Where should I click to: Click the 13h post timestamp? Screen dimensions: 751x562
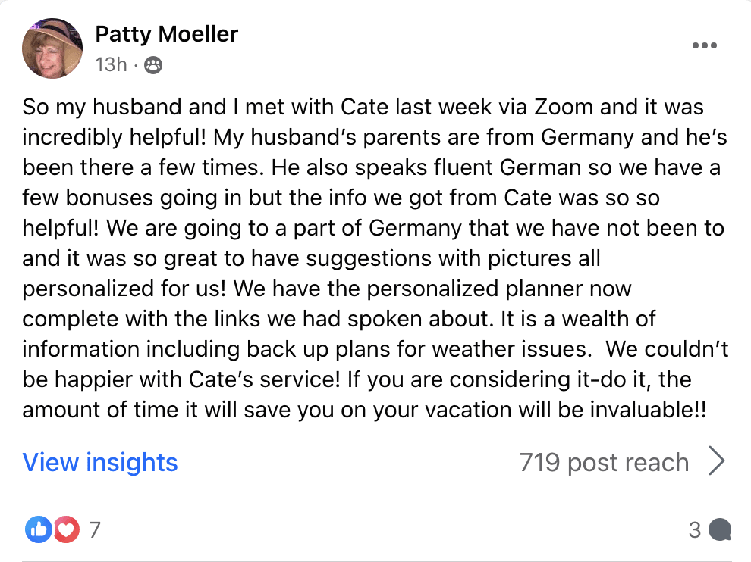(x=111, y=65)
